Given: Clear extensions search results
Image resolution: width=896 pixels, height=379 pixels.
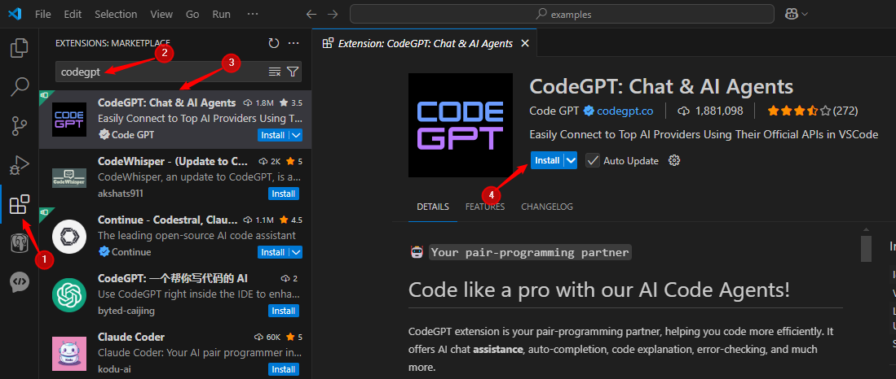Looking at the screenshot, I should tap(275, 72).
